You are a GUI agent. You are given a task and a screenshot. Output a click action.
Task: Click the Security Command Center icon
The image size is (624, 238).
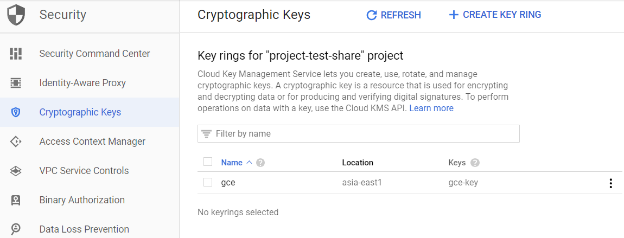click(16, 54)
